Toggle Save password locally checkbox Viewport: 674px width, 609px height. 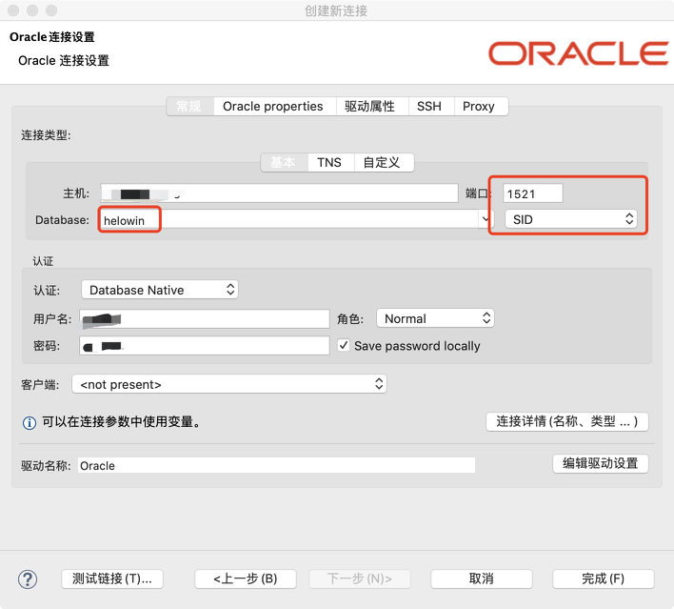tap(343, 345)
